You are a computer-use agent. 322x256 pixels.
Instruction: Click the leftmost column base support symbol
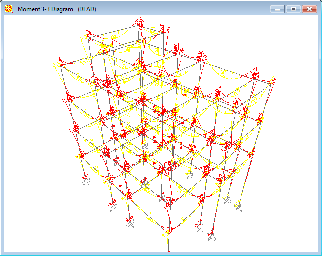coord(86,181)
